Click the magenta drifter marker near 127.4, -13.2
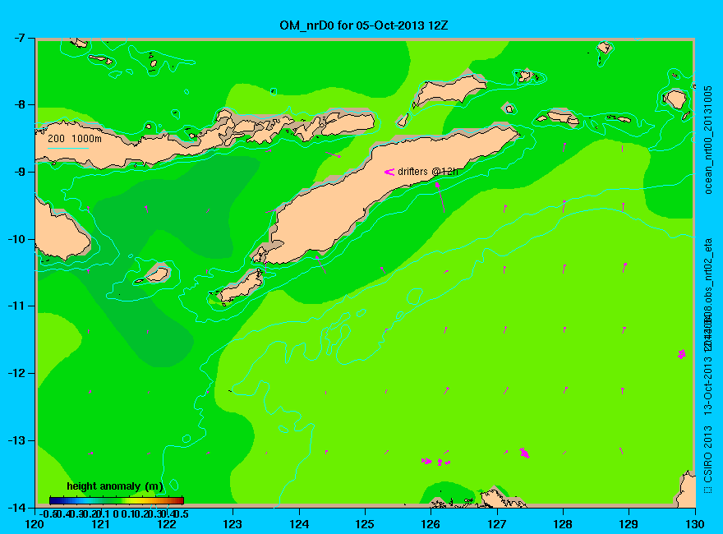Screen dimensions: 723x534 524,453
